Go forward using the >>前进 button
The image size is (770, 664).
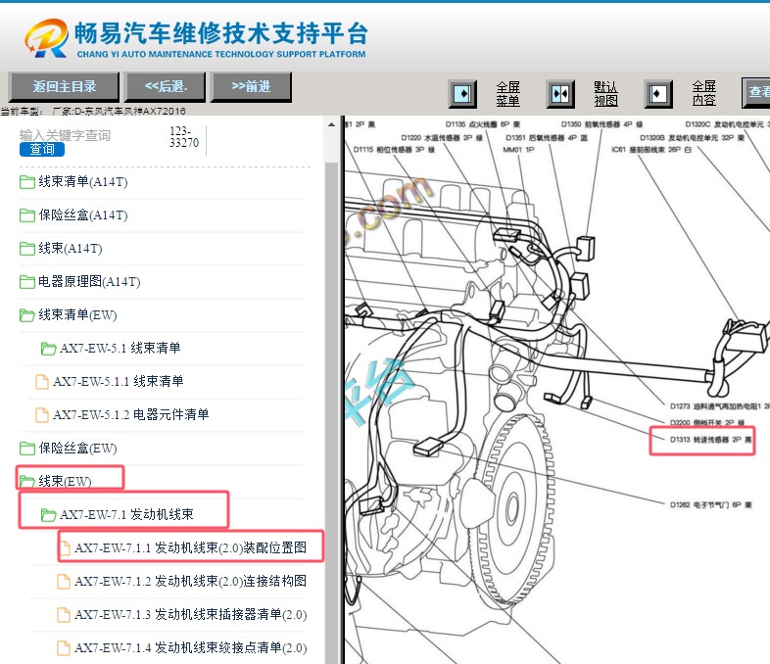pos(251,87)
